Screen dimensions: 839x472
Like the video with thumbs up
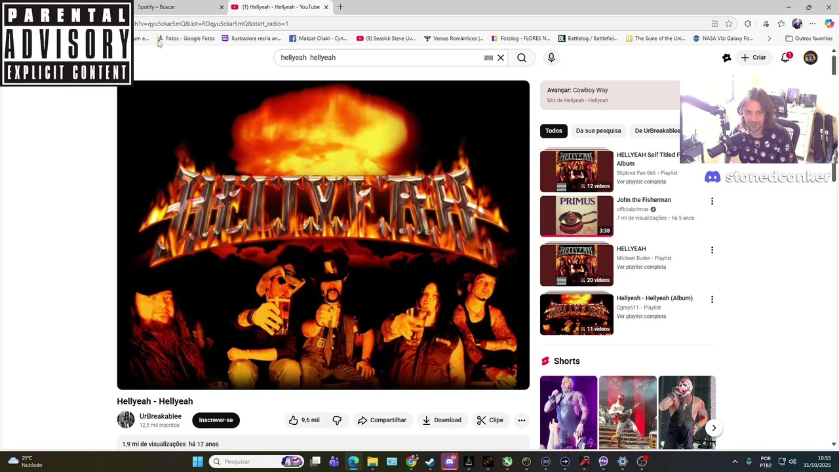click(x=304, y=420)
